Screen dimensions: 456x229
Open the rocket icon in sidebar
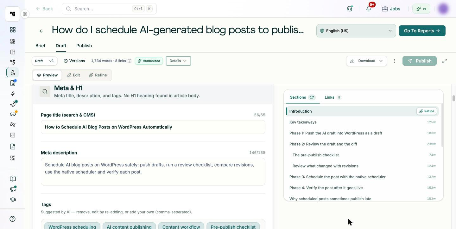point(13,72)
